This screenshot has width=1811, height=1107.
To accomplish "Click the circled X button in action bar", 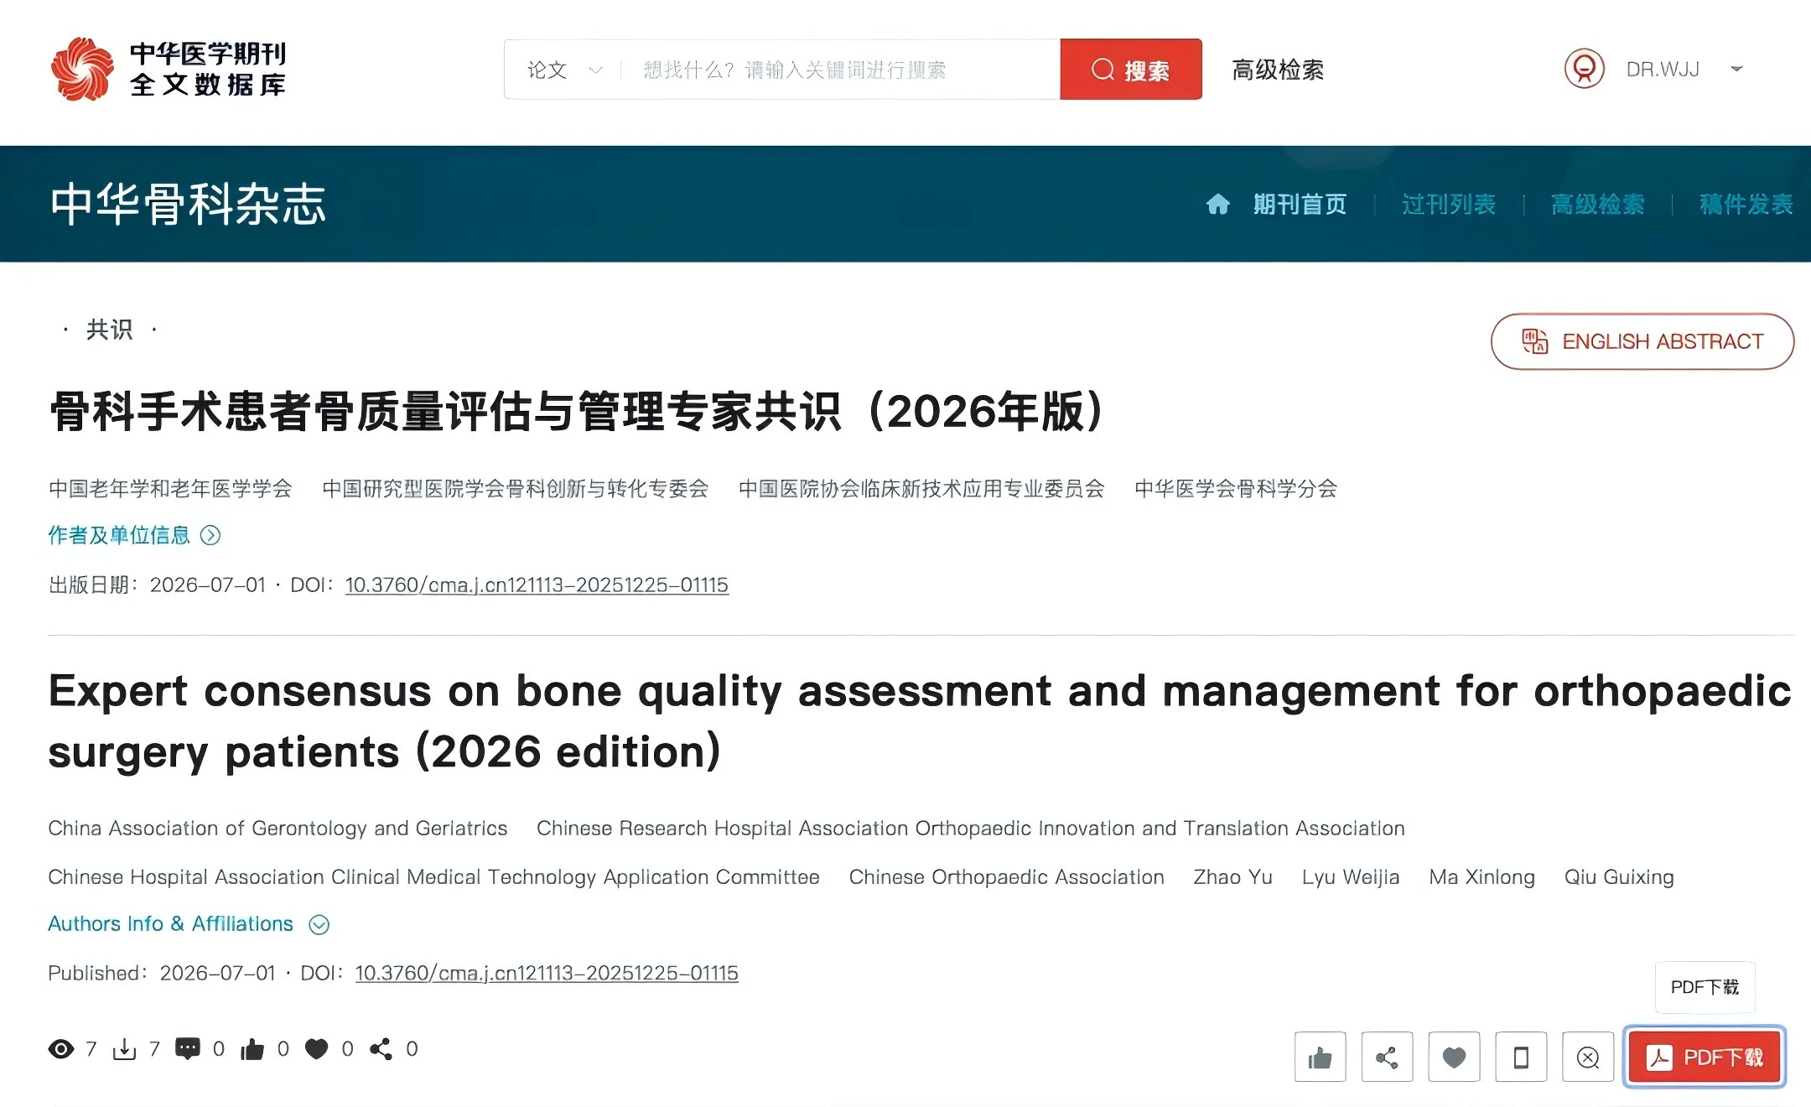I will 1588,1057.
